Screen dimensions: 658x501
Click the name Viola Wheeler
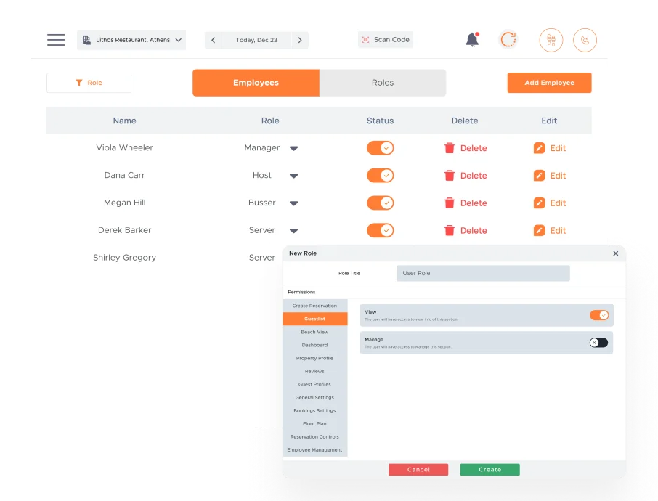(125, 147)
